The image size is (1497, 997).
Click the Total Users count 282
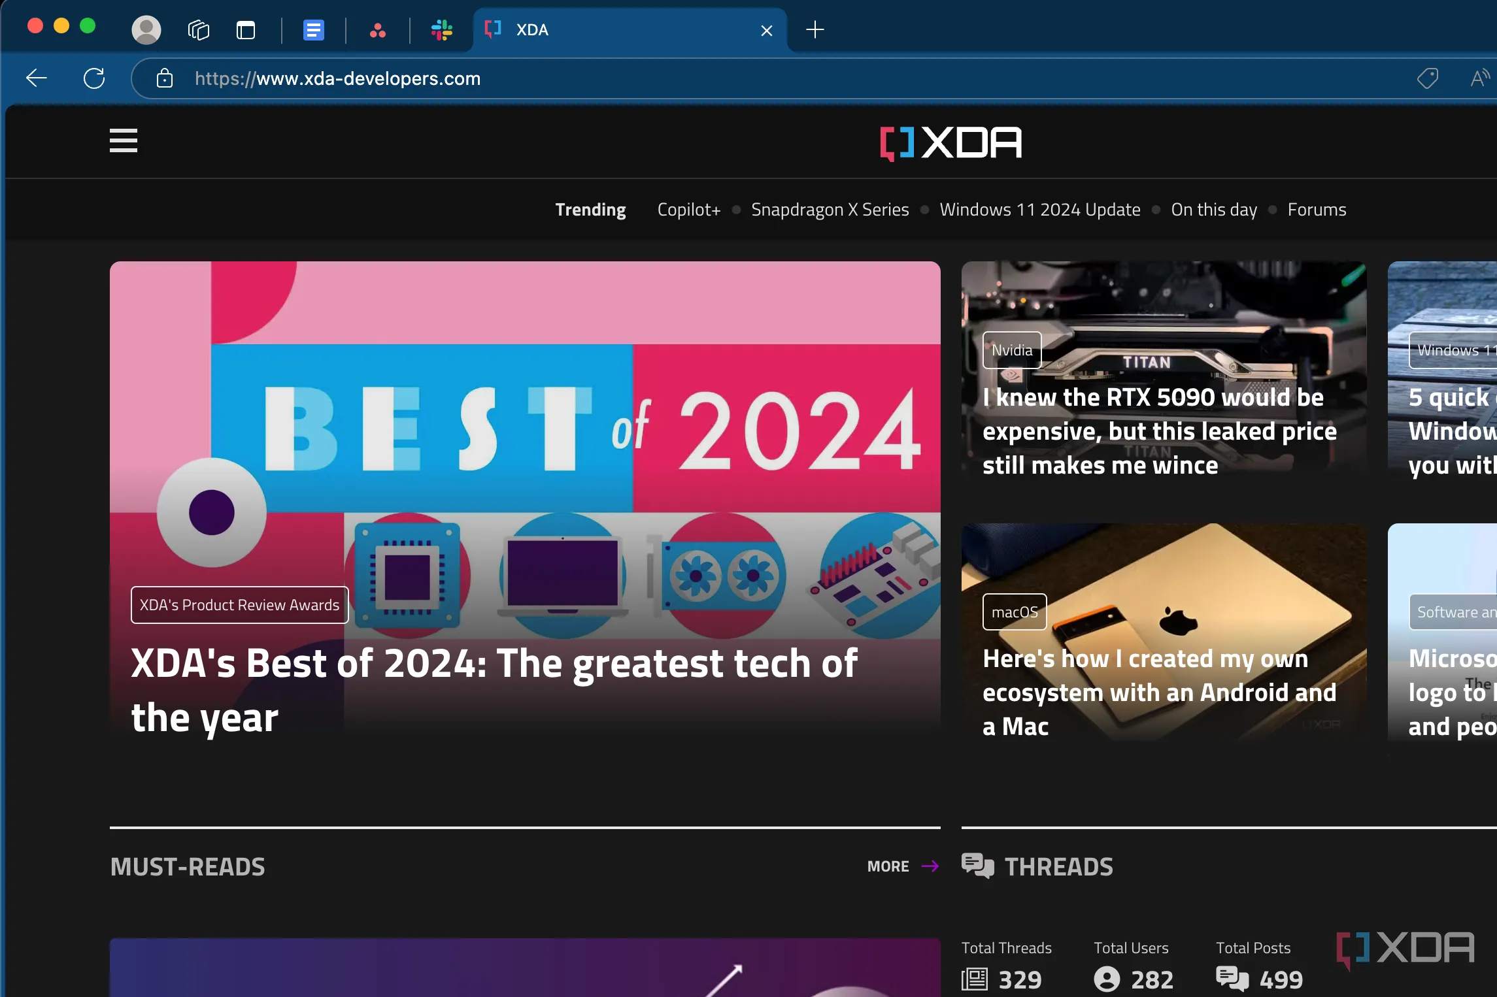click(x=1152, y=979)
